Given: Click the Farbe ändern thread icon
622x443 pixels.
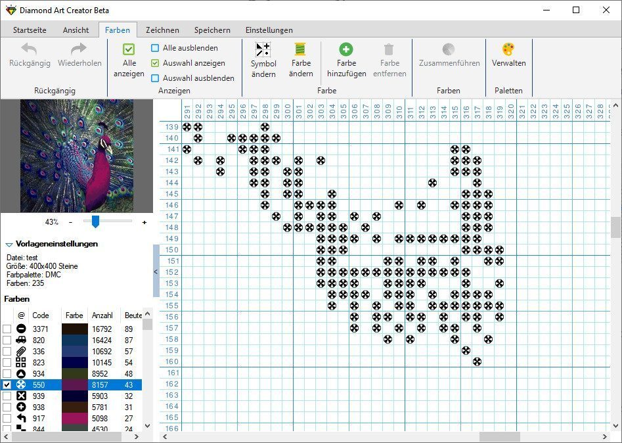Looking at the screenshot, I should (x=301, y=49).
